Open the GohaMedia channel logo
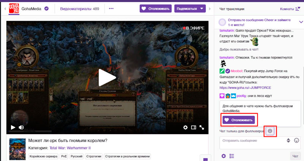The height and width of the screenshot is (161, 304). [14, 9]
